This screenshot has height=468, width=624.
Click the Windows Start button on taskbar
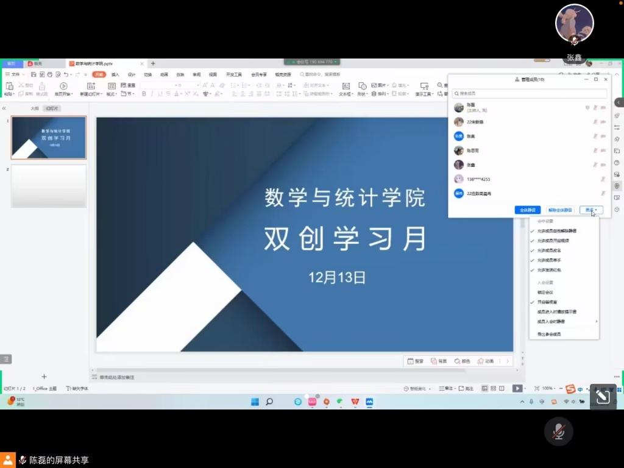(x=255, y=402)
